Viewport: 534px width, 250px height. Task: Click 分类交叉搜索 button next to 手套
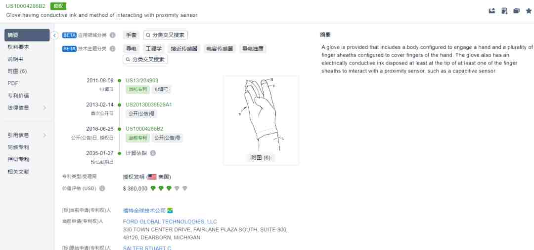pos(166,35)
